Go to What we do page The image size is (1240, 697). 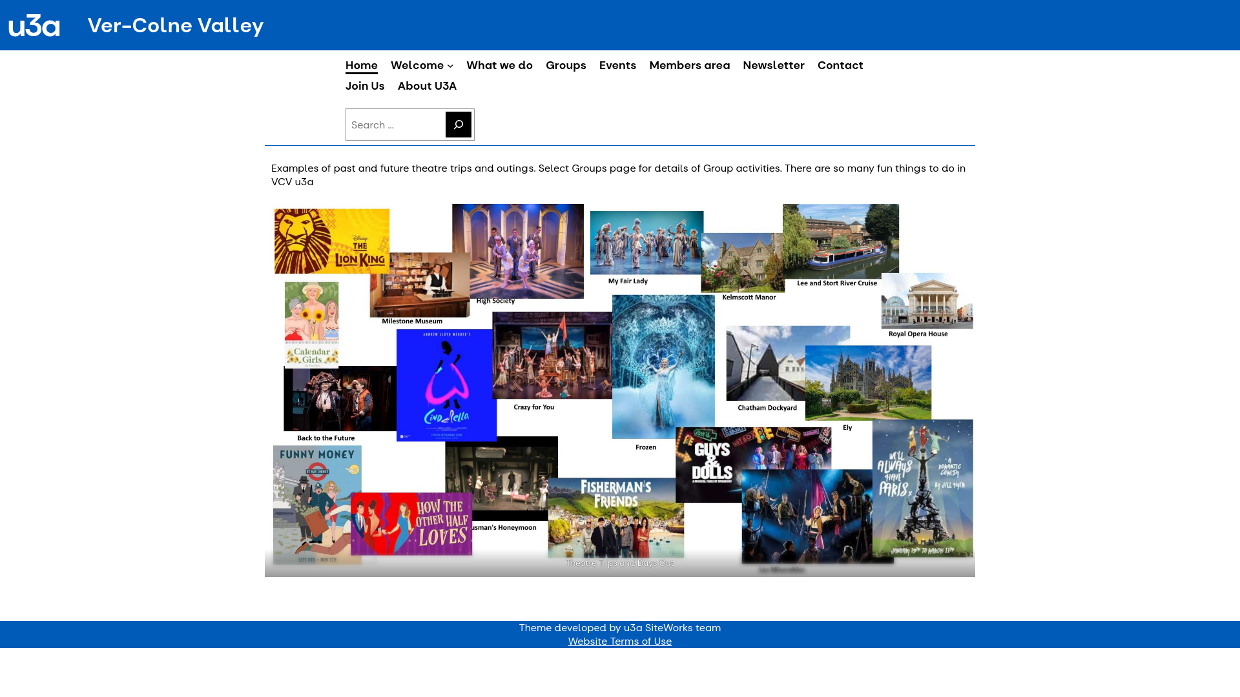pos(499,65)
